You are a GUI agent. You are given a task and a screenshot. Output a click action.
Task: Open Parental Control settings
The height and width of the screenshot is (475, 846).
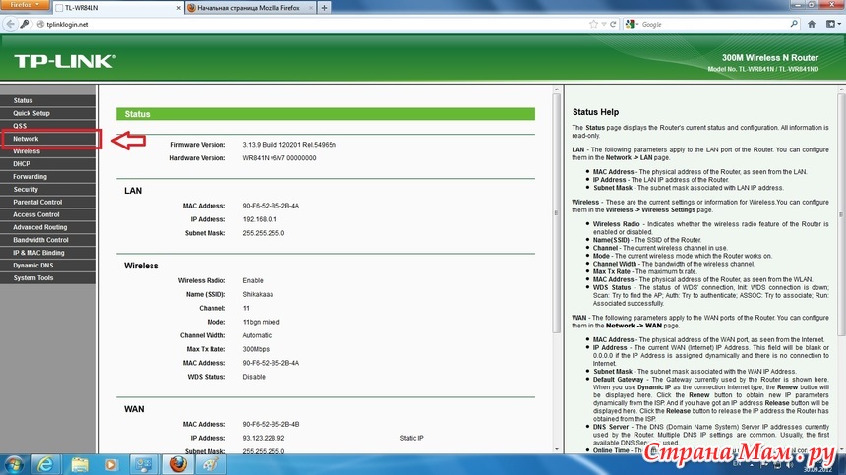click(48, 203)
